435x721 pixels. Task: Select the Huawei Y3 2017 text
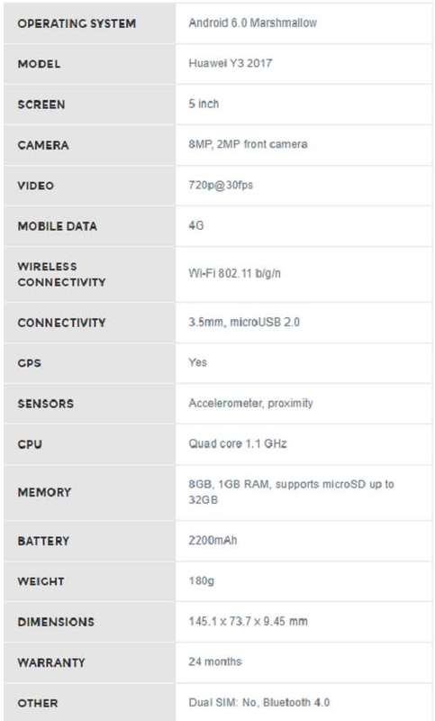231,63
